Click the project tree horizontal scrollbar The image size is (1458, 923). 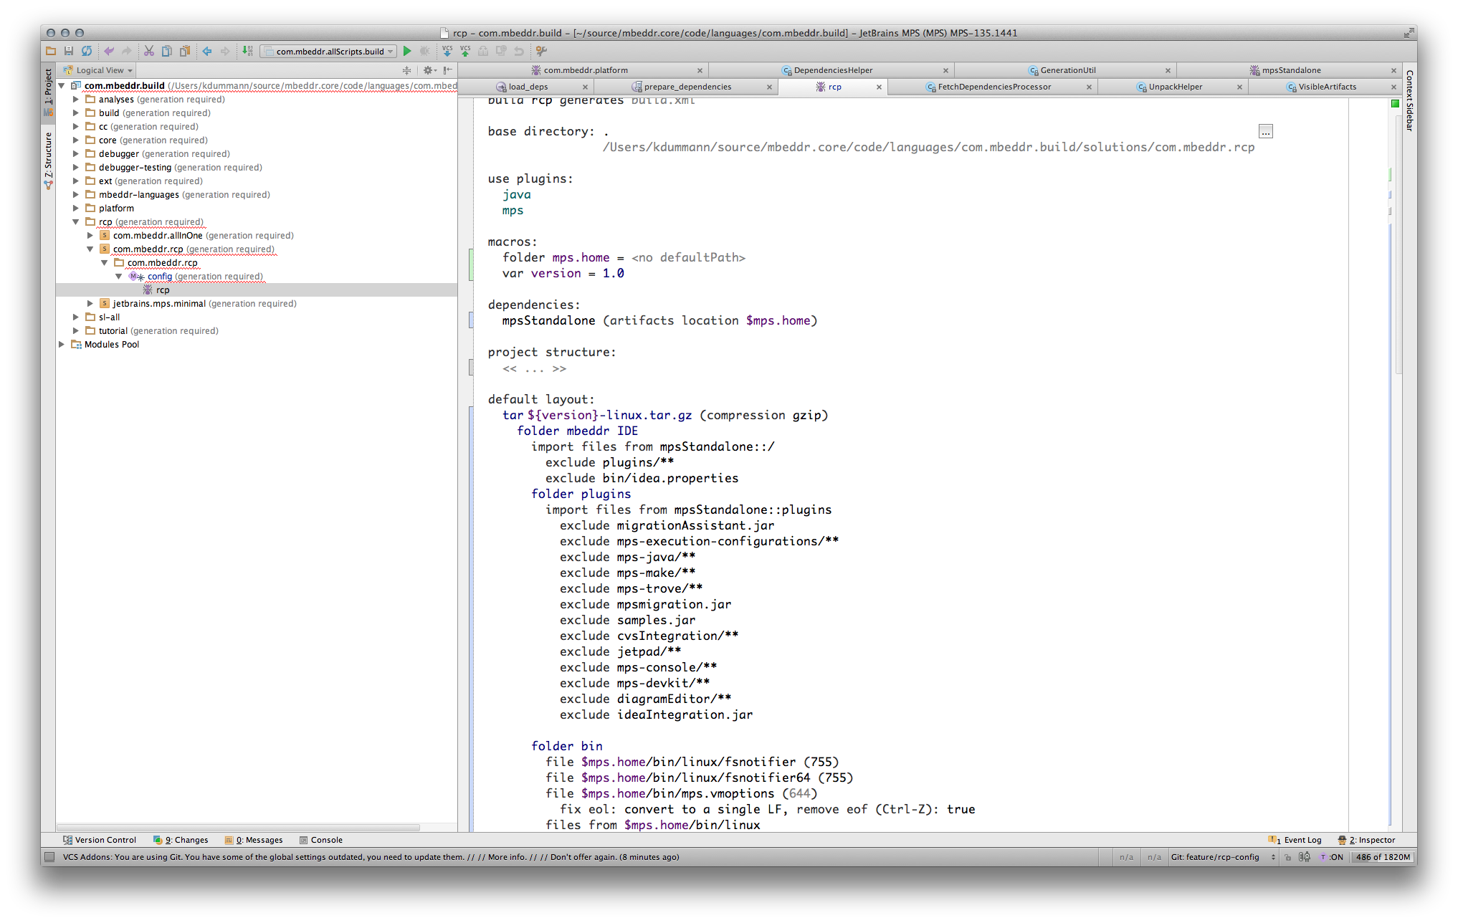(238, 827)
